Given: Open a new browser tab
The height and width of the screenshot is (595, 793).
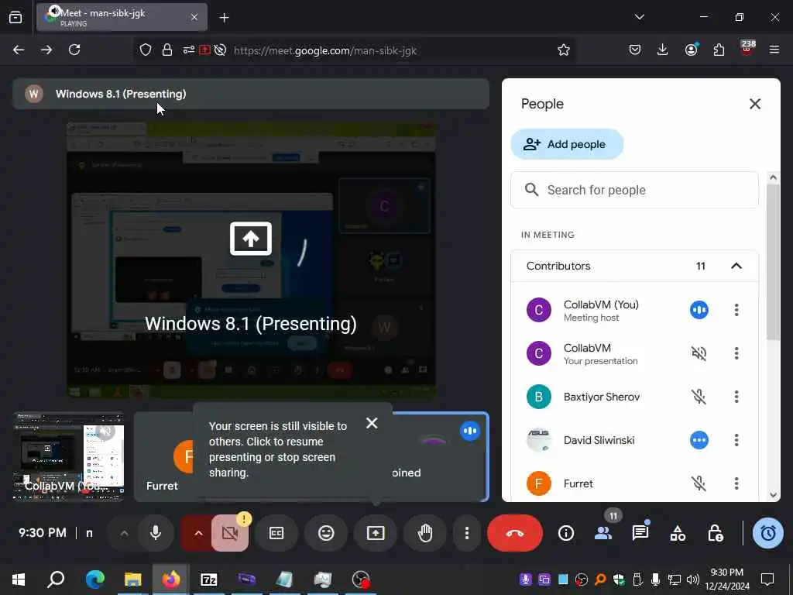Looking at the screenshot, I should click(224, 18).
